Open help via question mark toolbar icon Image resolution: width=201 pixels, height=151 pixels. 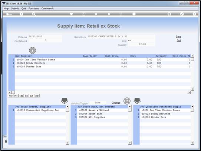(x=22, y=14)
